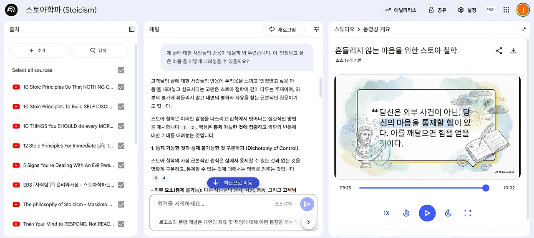This screenshot has width=534, height=238.
Task: Collapse the studio panel
Action: click(524, 29)
